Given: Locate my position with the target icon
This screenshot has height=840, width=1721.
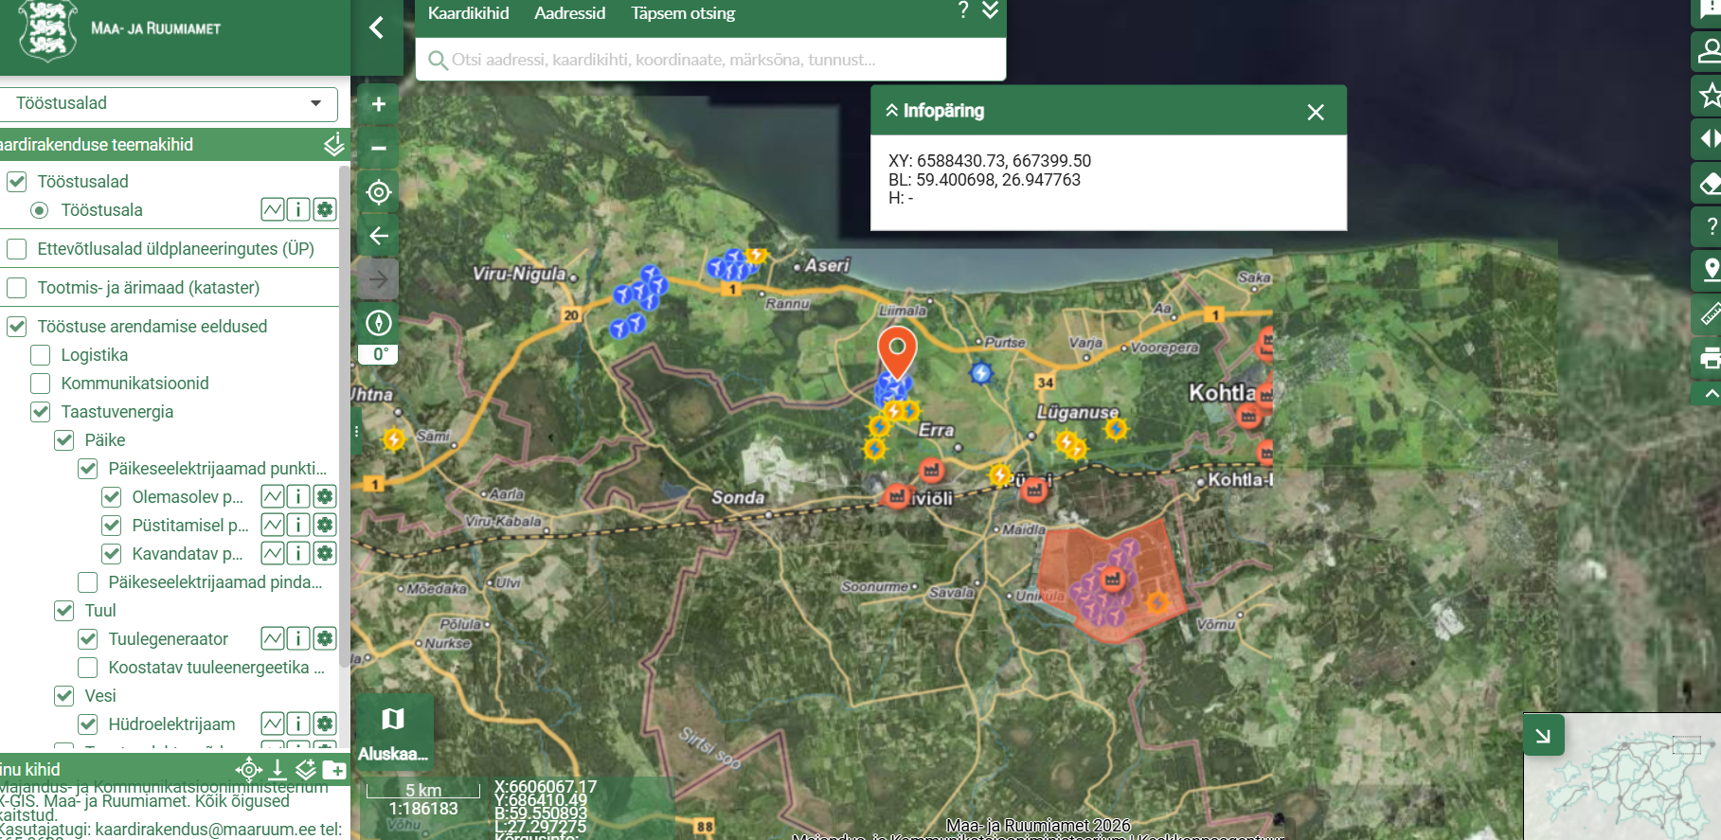Looking at the screenshot, I should (378, 192).
